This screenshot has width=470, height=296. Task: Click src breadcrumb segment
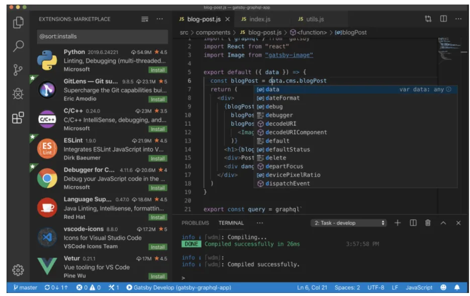[184, 32]
